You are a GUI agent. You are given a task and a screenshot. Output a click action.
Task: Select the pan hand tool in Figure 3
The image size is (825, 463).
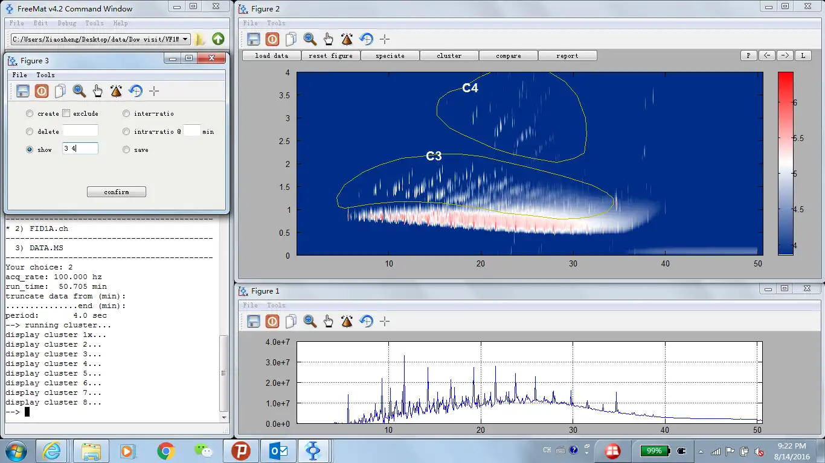tap(98, 91)
